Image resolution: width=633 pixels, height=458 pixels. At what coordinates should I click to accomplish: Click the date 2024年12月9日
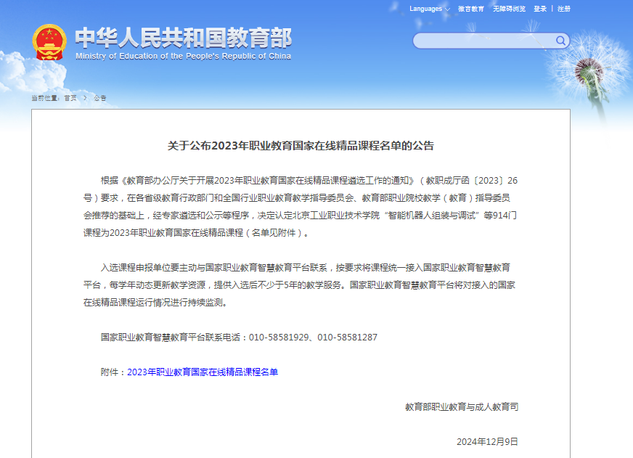pos(487,441)
